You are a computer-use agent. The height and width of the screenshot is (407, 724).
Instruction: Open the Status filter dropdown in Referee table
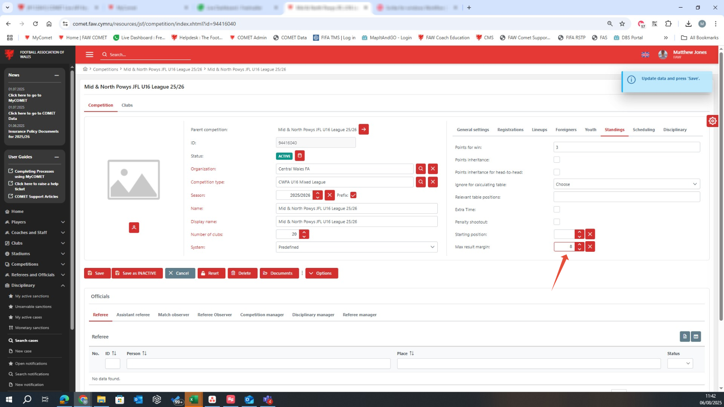680,364
